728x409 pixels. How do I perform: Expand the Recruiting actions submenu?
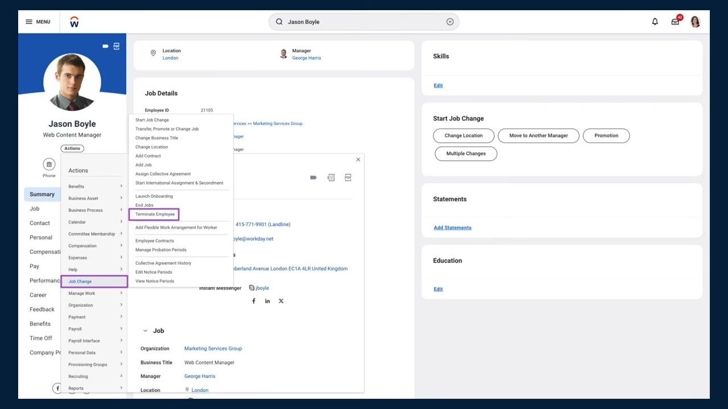[95, 377]
